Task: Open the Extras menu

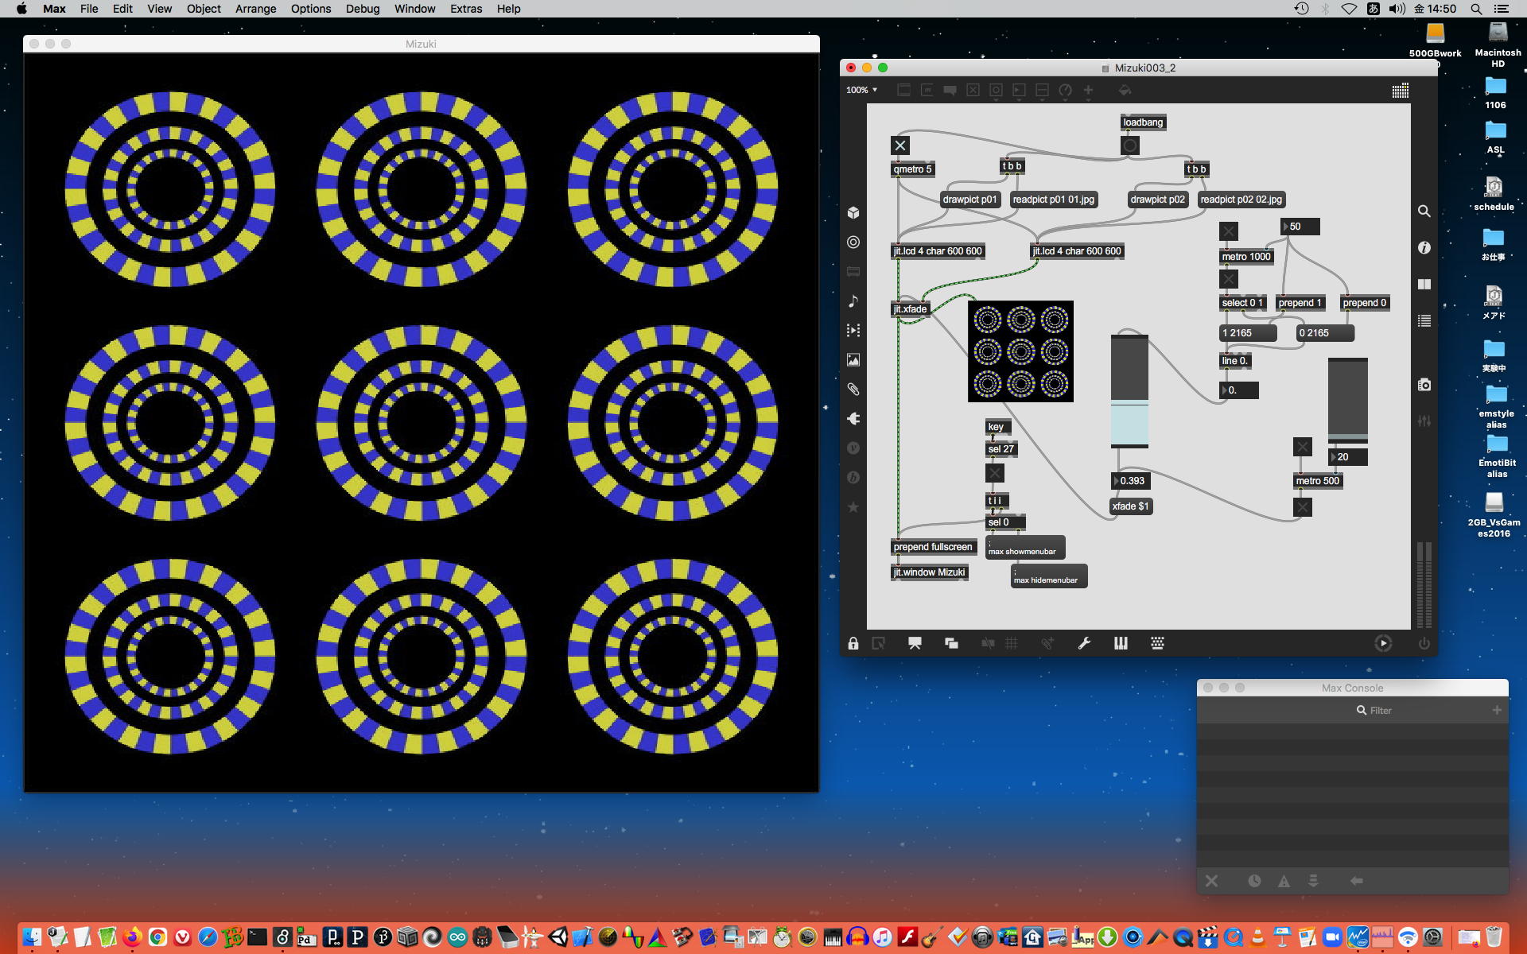Action: coord(465,9)
